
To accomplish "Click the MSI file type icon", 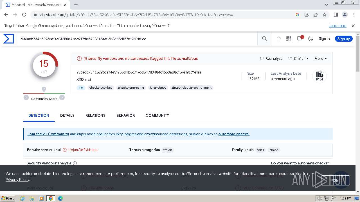I will [x=319, y=76].
